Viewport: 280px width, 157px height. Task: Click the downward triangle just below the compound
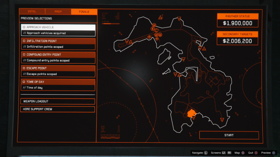193,118
